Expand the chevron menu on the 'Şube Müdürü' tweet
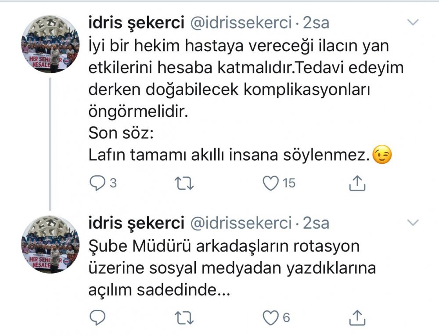Image resolution: width=439 pixels, height=335 pixels. tap(413, 223)
